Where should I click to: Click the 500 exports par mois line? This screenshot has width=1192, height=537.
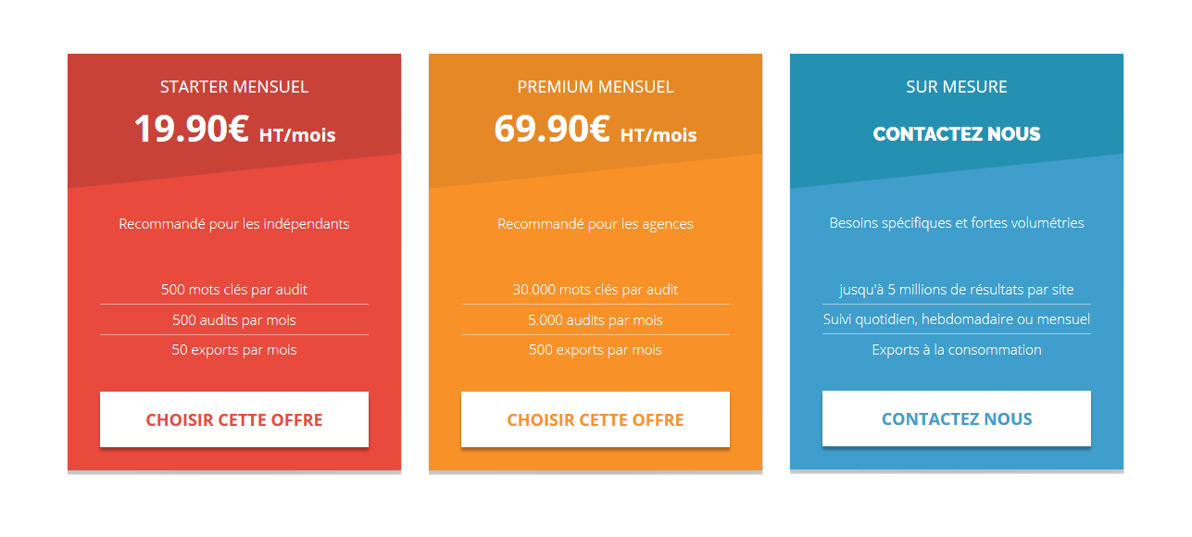tap(596, 350)
